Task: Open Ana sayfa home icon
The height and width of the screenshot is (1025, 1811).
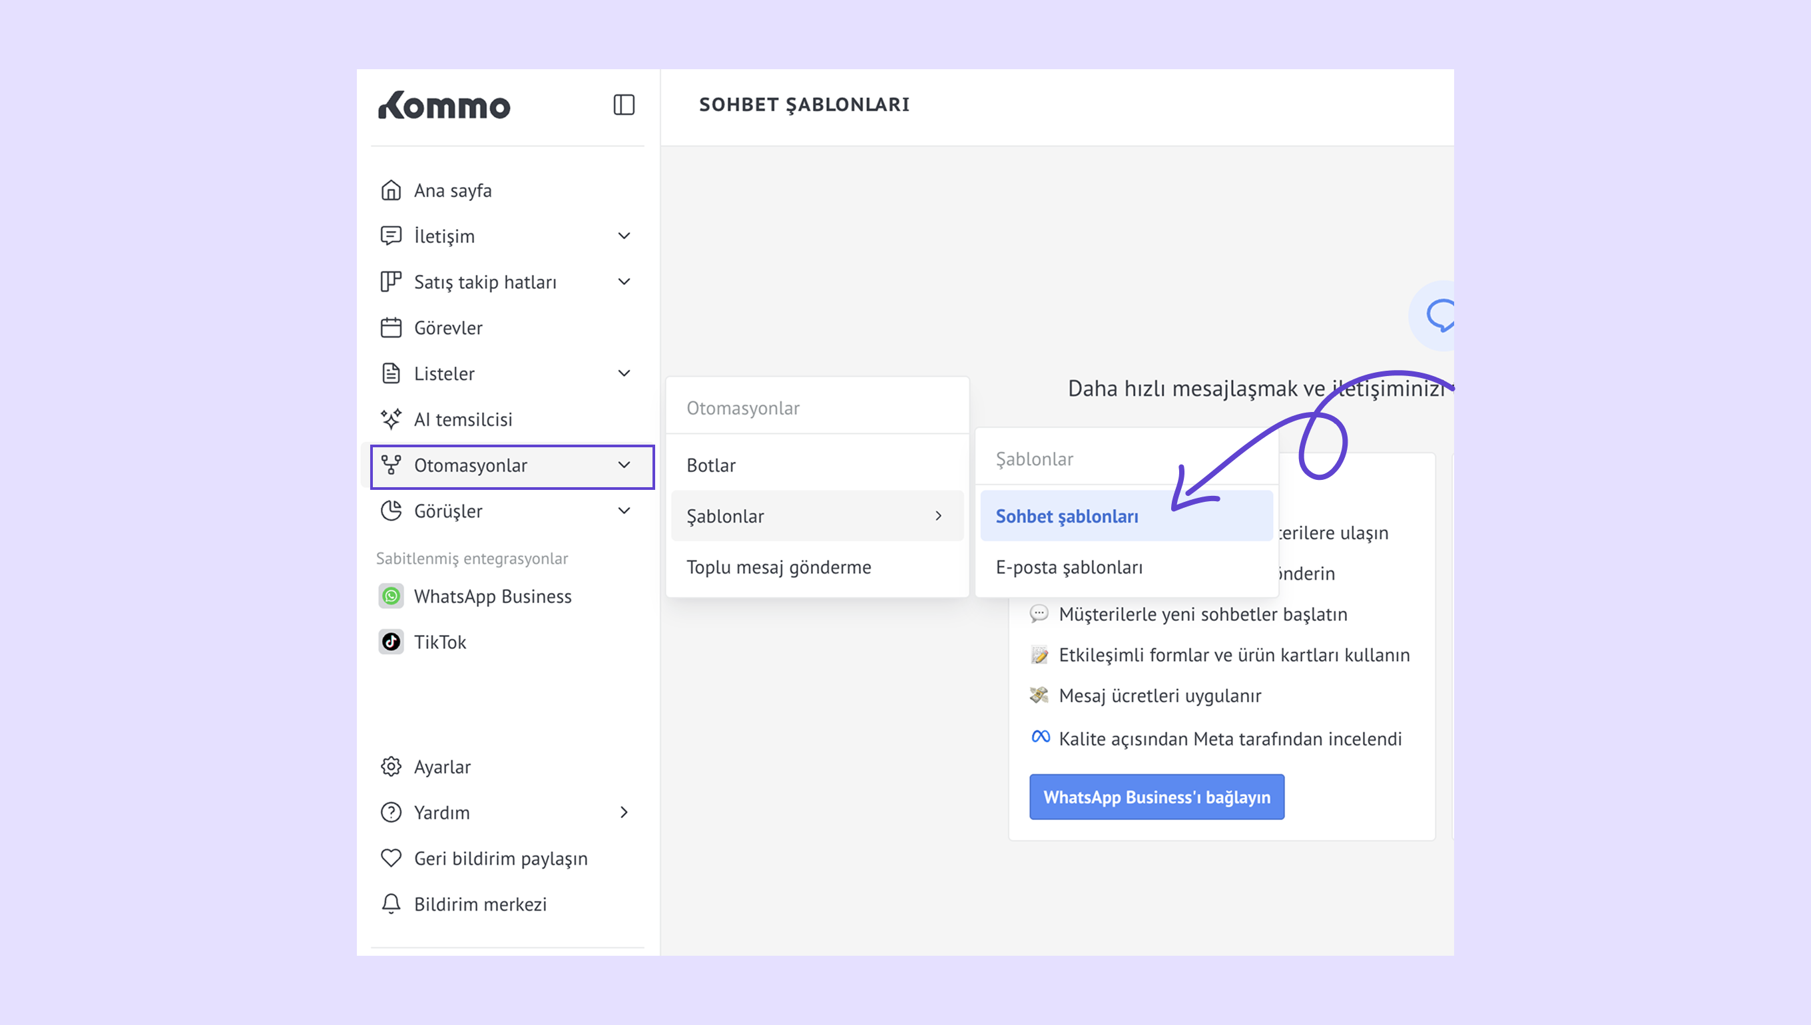Action: pyautogui.click(x=391, y=190)
